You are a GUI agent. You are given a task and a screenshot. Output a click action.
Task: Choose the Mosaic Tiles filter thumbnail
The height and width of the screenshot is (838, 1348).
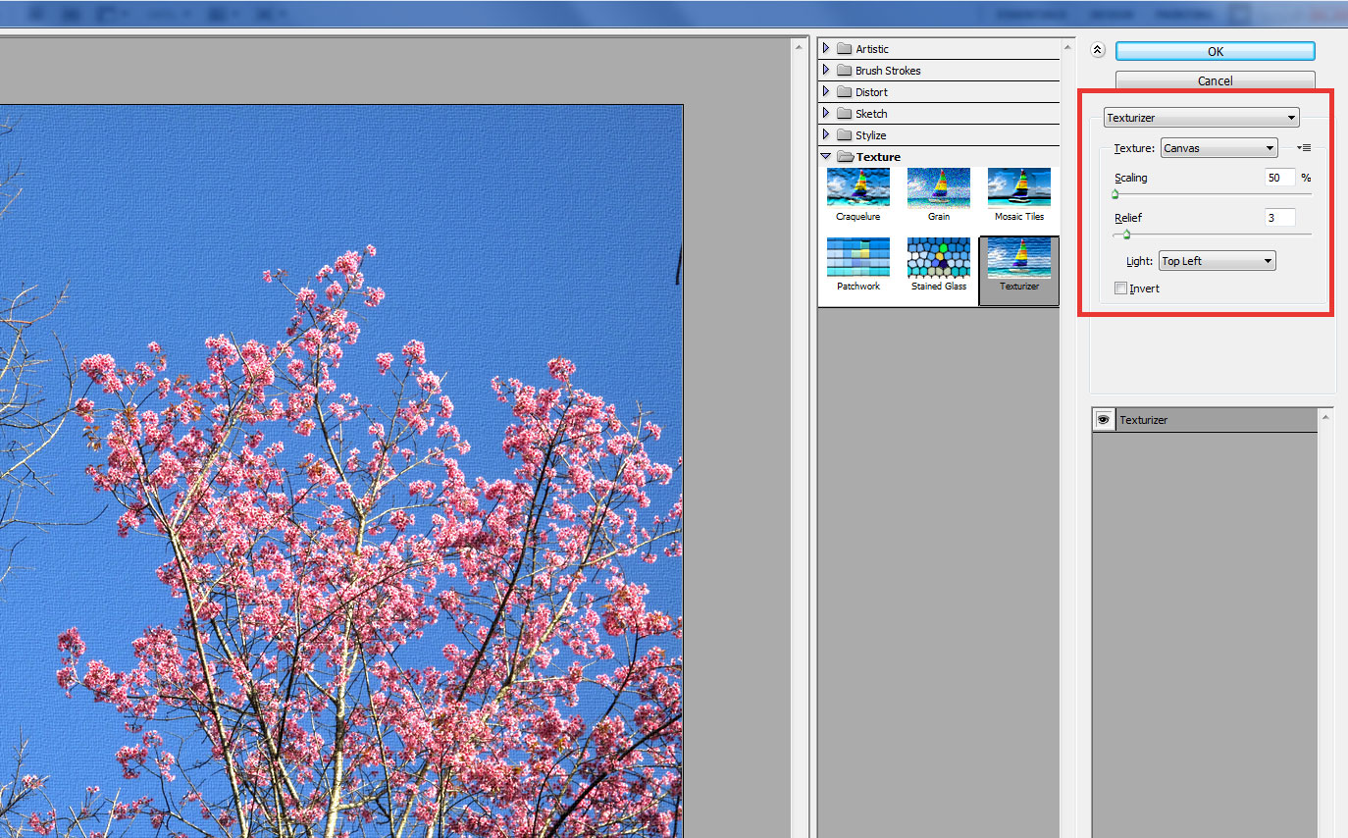click(1018, 187)
